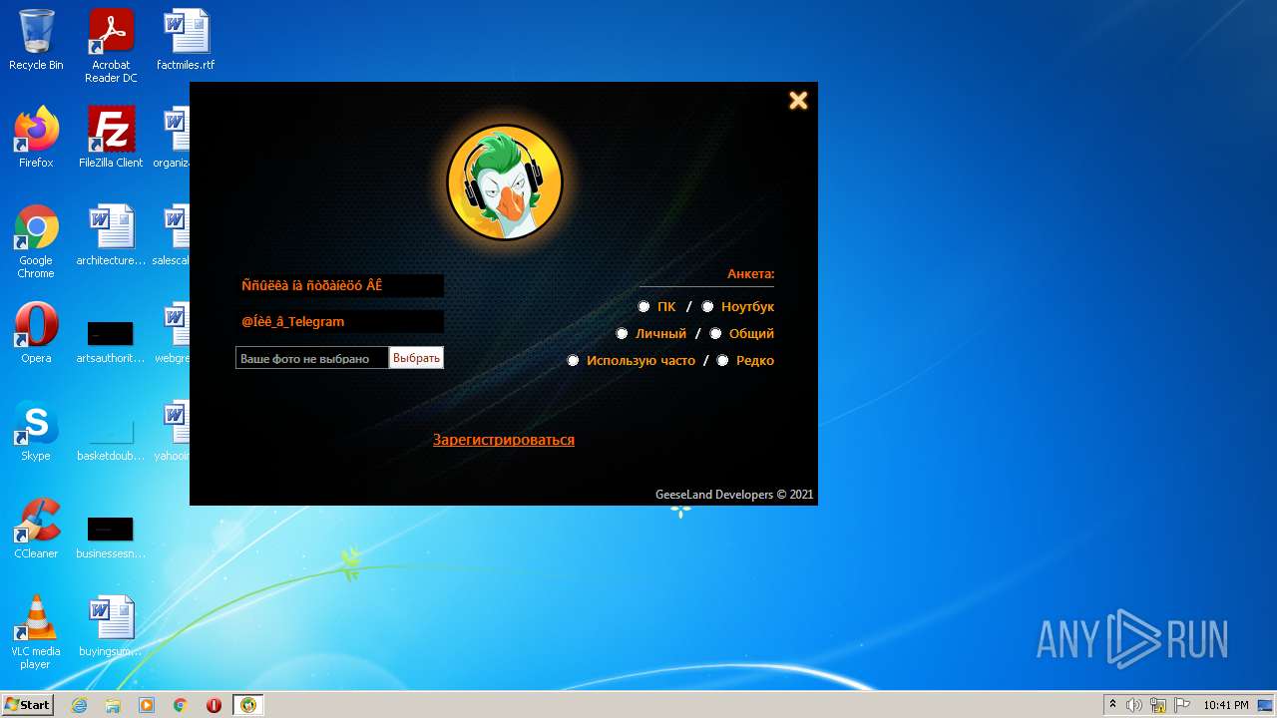Image resolution: width=1277 pixels, height=718 pixels.
Task: Open the FileZilla Client shortcut
Action: coord(111,138)
